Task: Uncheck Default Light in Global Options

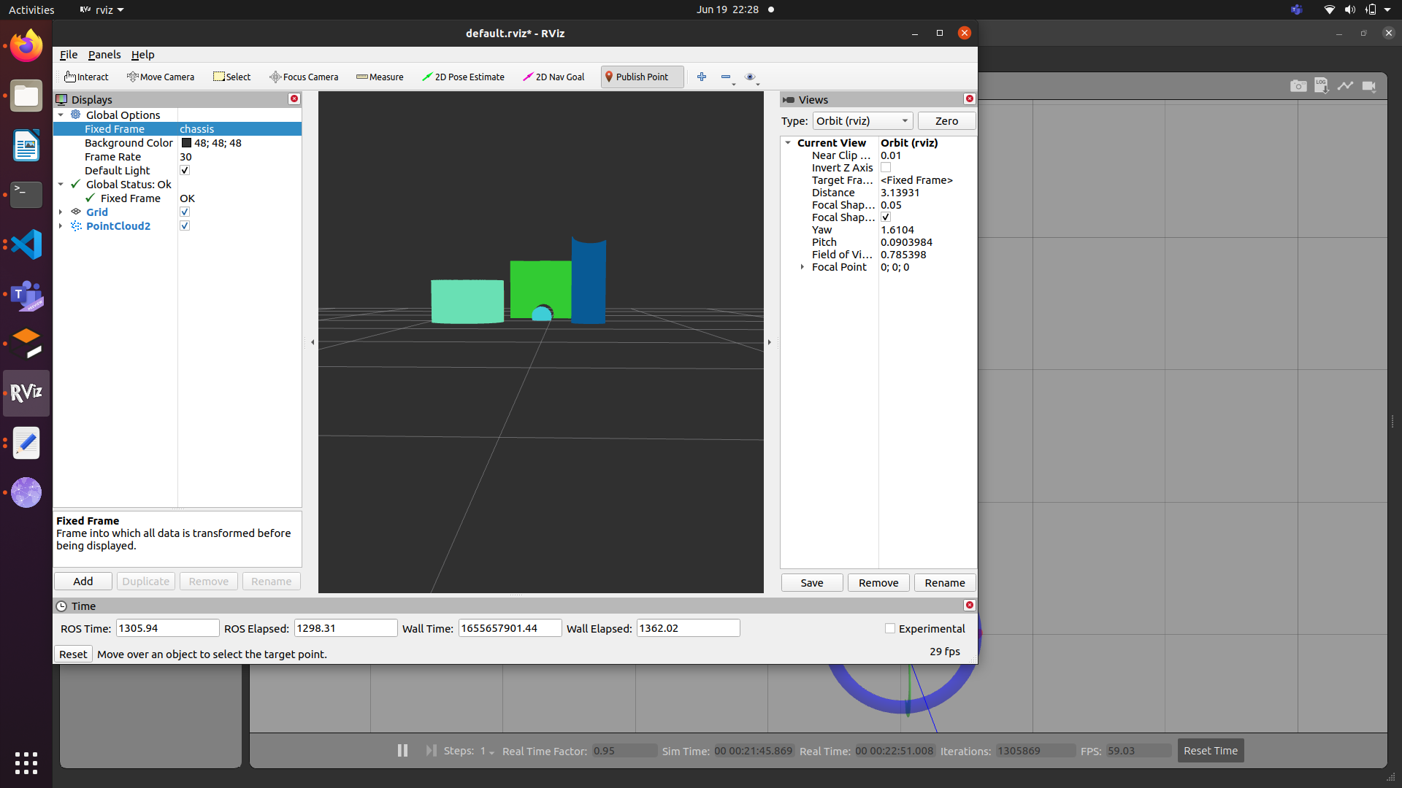Action: [185, 170]
